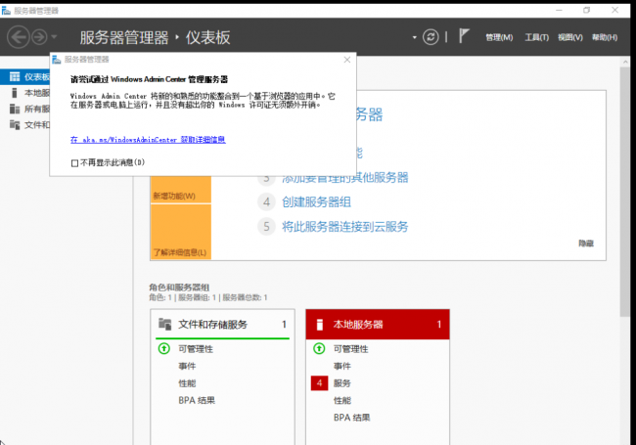The width and height of the screenshot is (636, 445).
Task: Click the 所有服务器 sidebar icon
Action: pyautogui.click(x=15, y=109)
